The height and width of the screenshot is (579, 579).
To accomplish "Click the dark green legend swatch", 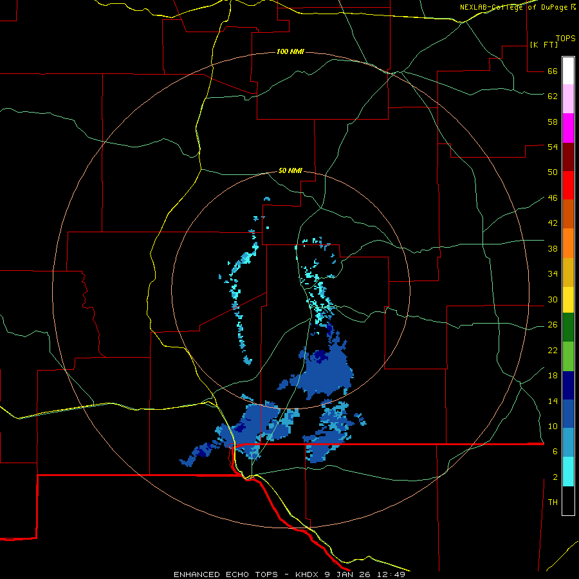I will click(568, 327).
